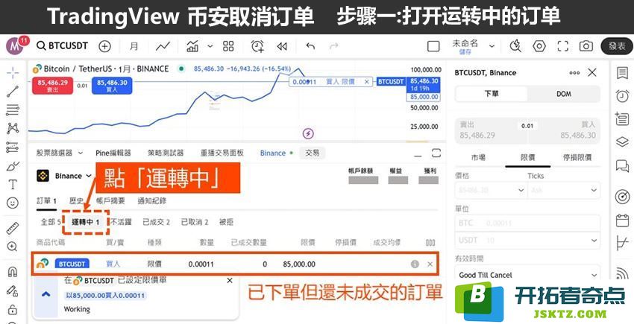Image resolution: width=634 pixels, height=324 pixels.
Task: Minimize the bottom panel
Action: pos(417,154)
